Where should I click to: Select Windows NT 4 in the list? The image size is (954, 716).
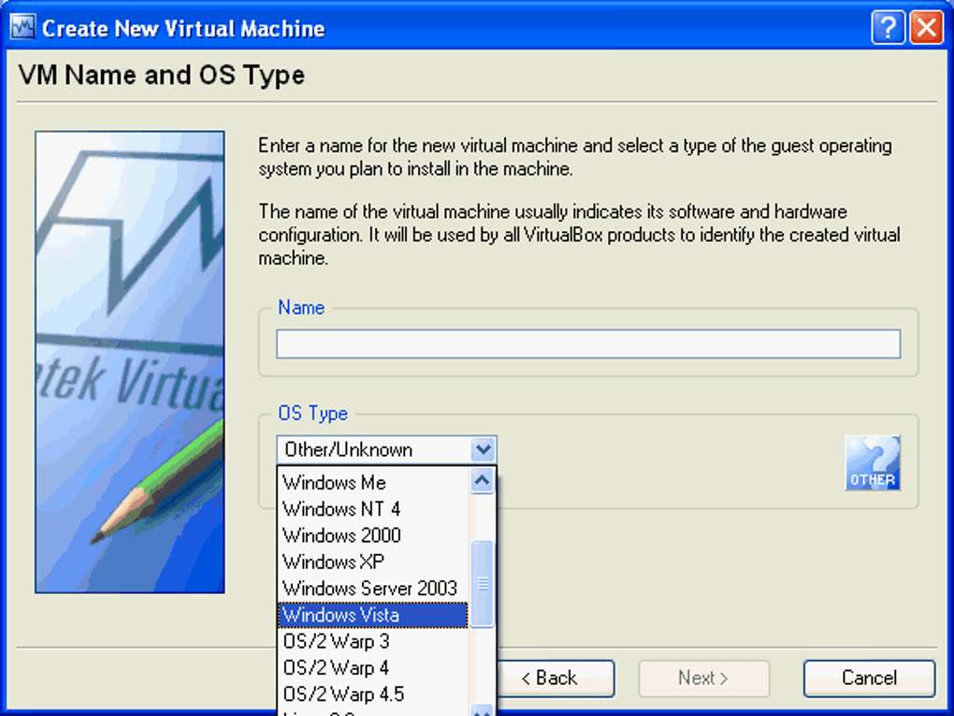(373, 509)
